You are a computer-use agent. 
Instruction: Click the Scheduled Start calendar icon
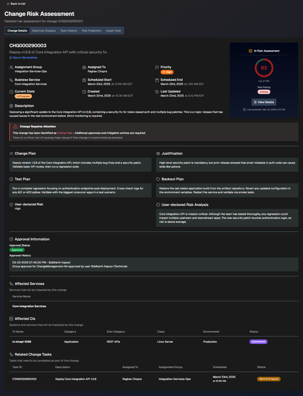click(84, 80)
